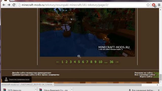Go to the previous page using left arrow
This screenshot has height=91, width=162.
pyautogui.click(x=58, y=62)
